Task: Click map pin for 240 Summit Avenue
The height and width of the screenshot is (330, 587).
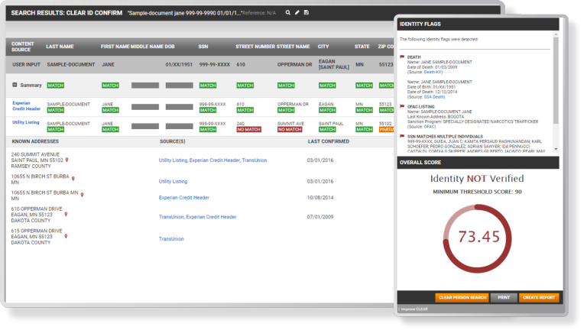Action: coord(67,160)
